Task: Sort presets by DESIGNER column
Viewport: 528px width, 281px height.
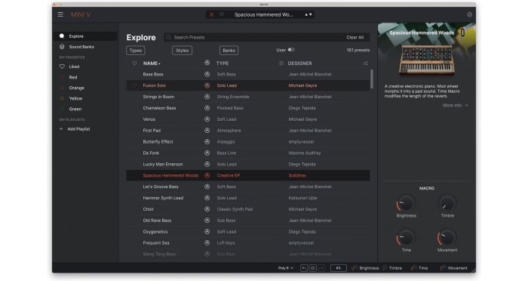Action: (x=299, y=63)
